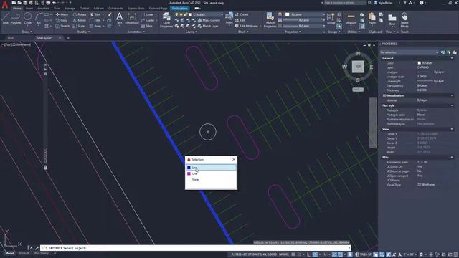Select the Line drawing tool
The height and width of the screenshot is (258, 459).
(6, 19)
